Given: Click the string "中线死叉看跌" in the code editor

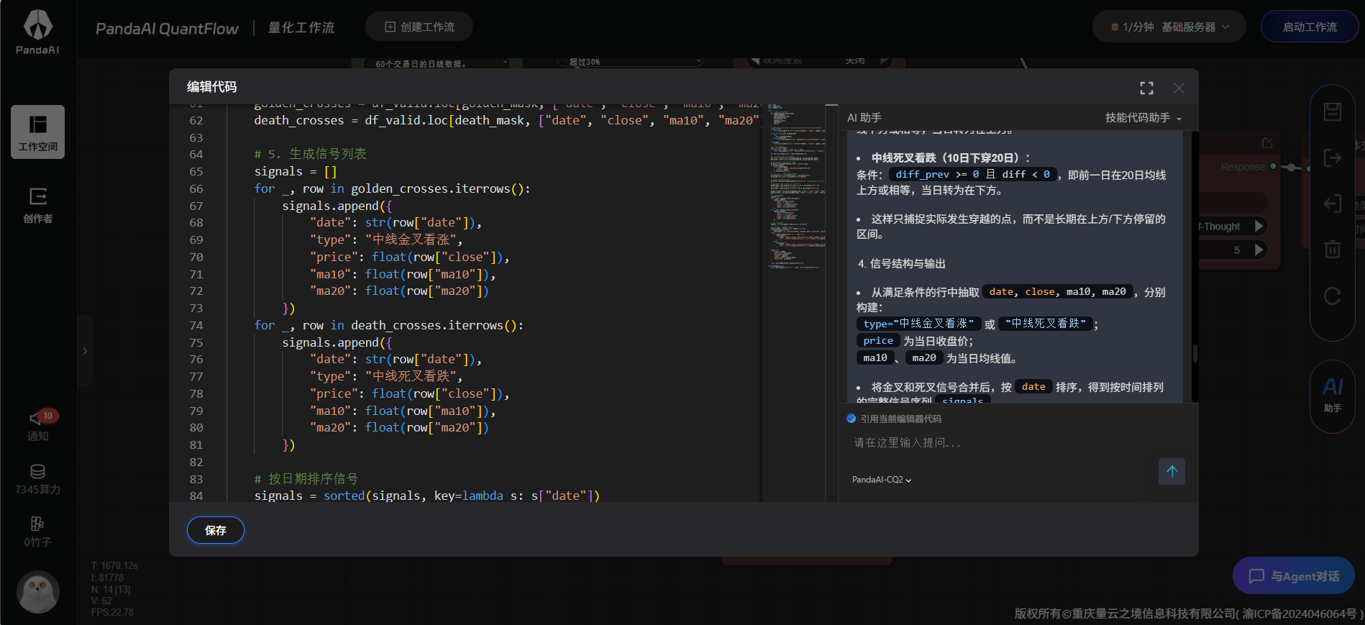Looking at the screenshot, I should point(411,376).
